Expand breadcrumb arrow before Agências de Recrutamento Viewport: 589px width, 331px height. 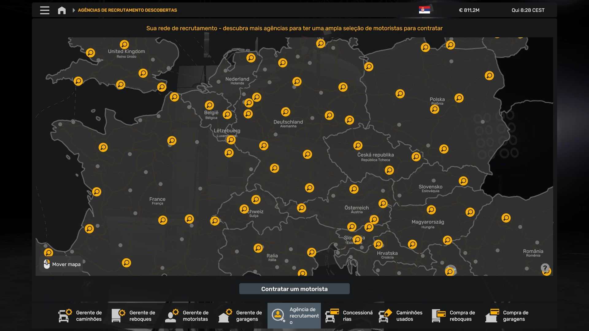coord(74,10)
